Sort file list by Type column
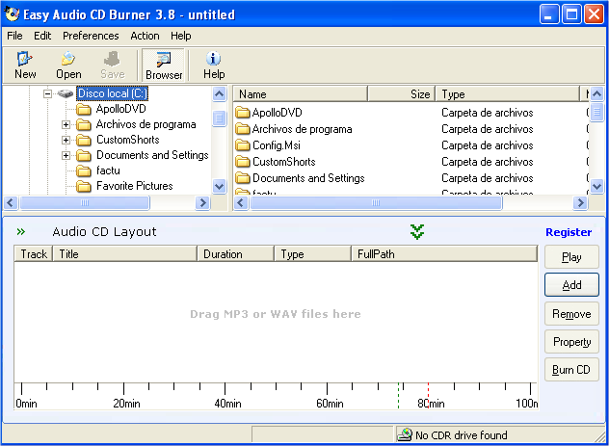 click(x=507, y=94)
